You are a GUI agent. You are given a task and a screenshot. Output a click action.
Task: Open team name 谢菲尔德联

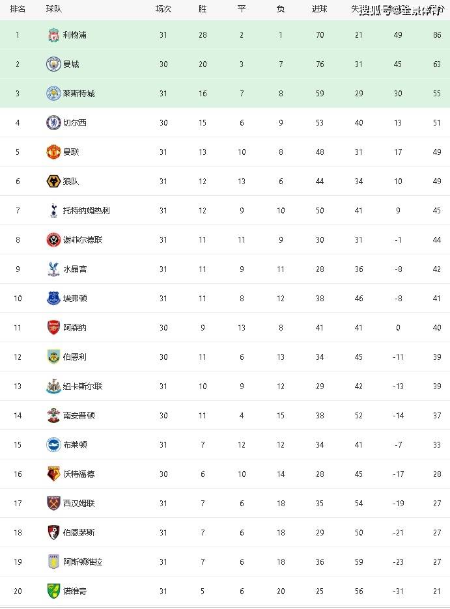(x=83, y=240)
